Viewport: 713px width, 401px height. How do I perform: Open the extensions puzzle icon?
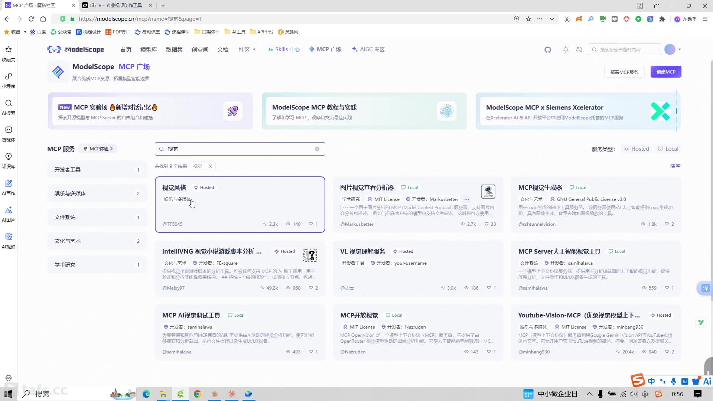662,19
